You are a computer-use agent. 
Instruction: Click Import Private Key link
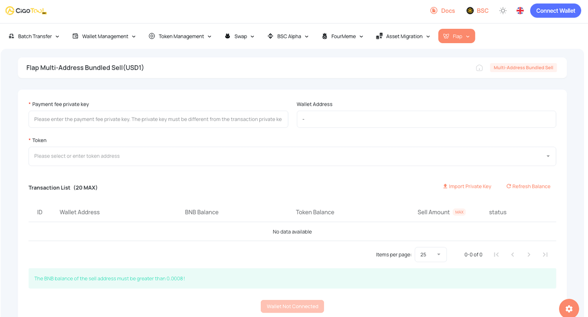pos(466,186)
